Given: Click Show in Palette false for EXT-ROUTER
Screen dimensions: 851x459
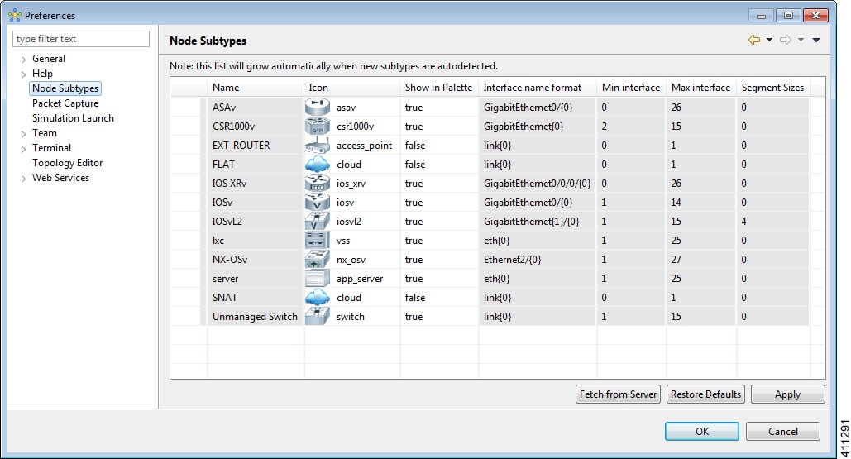Looking at the screenshot, I should [439, 145].
